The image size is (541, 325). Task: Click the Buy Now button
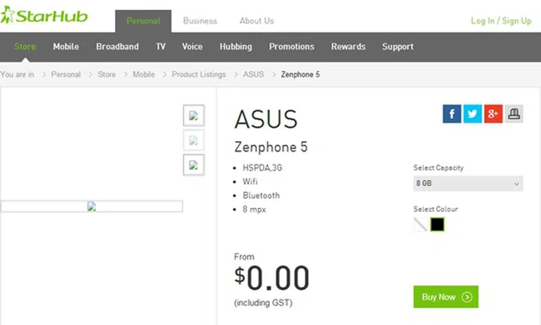tap(446, 296)
